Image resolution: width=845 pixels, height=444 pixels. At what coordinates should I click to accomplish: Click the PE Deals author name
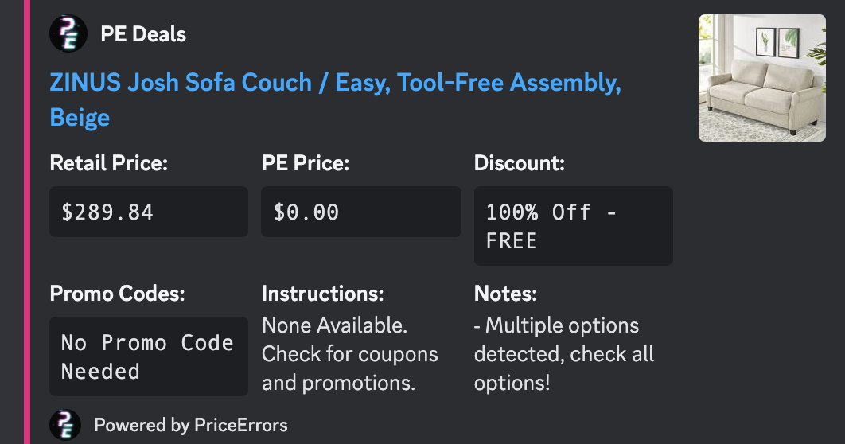pos(143,34)
